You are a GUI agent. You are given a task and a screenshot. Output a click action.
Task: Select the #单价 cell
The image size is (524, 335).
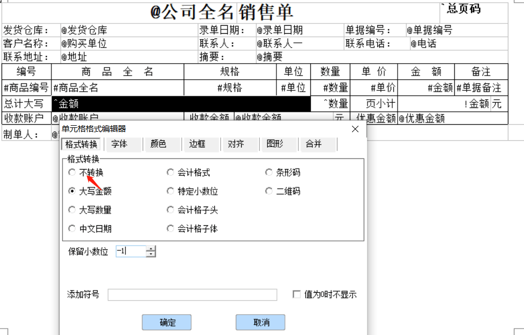point(374,88)
